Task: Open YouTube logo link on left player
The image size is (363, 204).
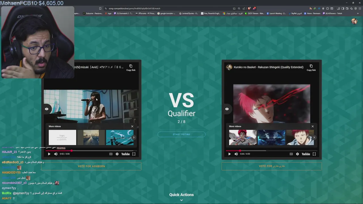Action: (x=125, y=154)
